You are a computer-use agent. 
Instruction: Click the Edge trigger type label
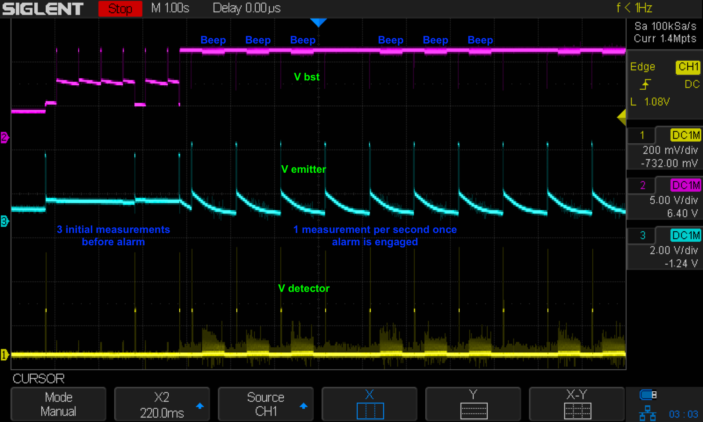click(x=642, y=67)
